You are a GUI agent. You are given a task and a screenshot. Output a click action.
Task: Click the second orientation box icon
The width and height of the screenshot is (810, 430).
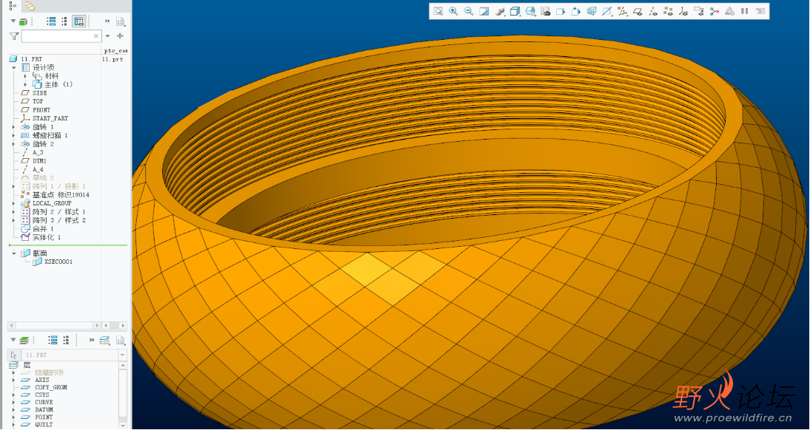click(x=576, y=11)
